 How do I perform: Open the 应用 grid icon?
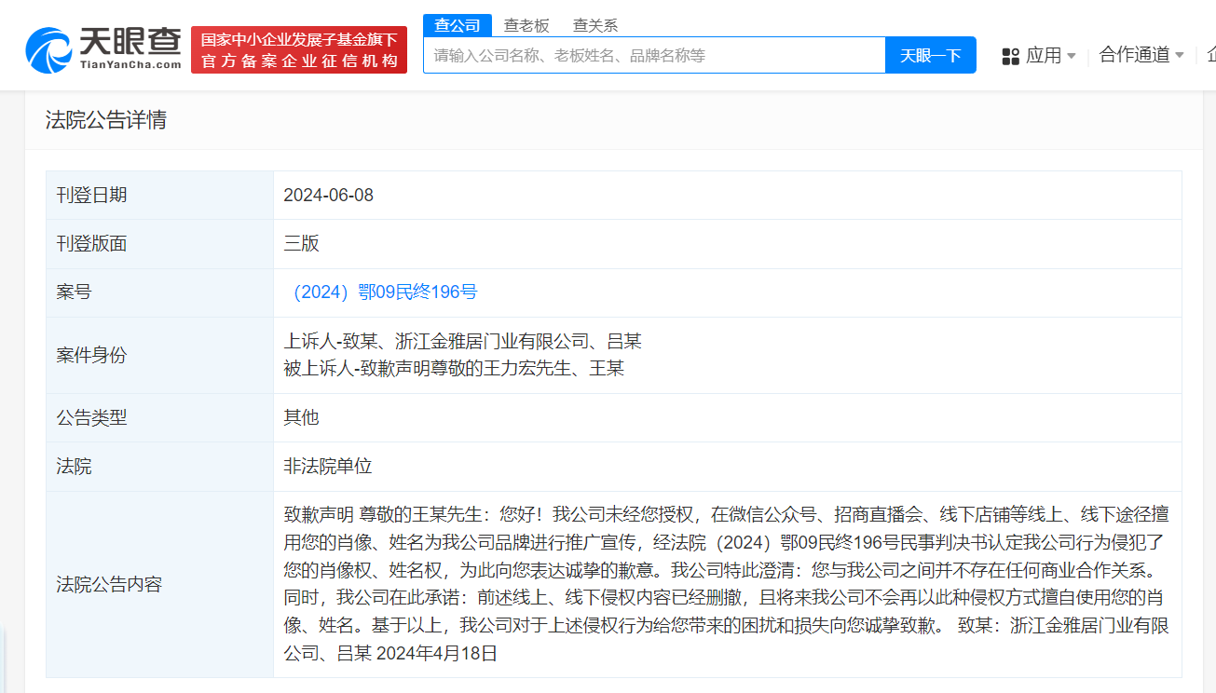tap(1011, 57)
